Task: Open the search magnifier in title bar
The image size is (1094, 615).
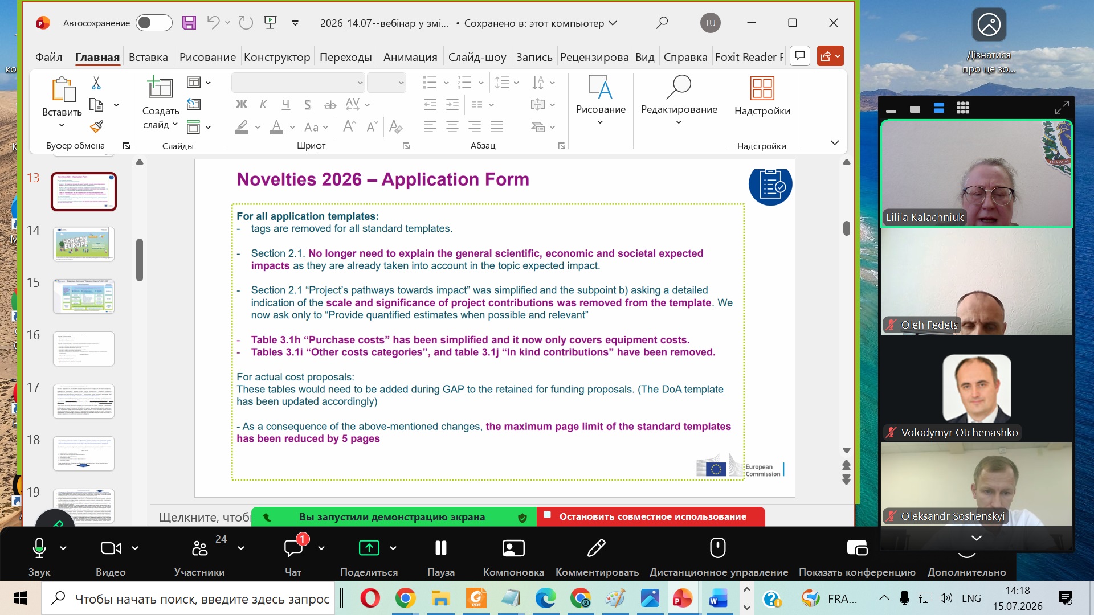Action: coord(662,23)
